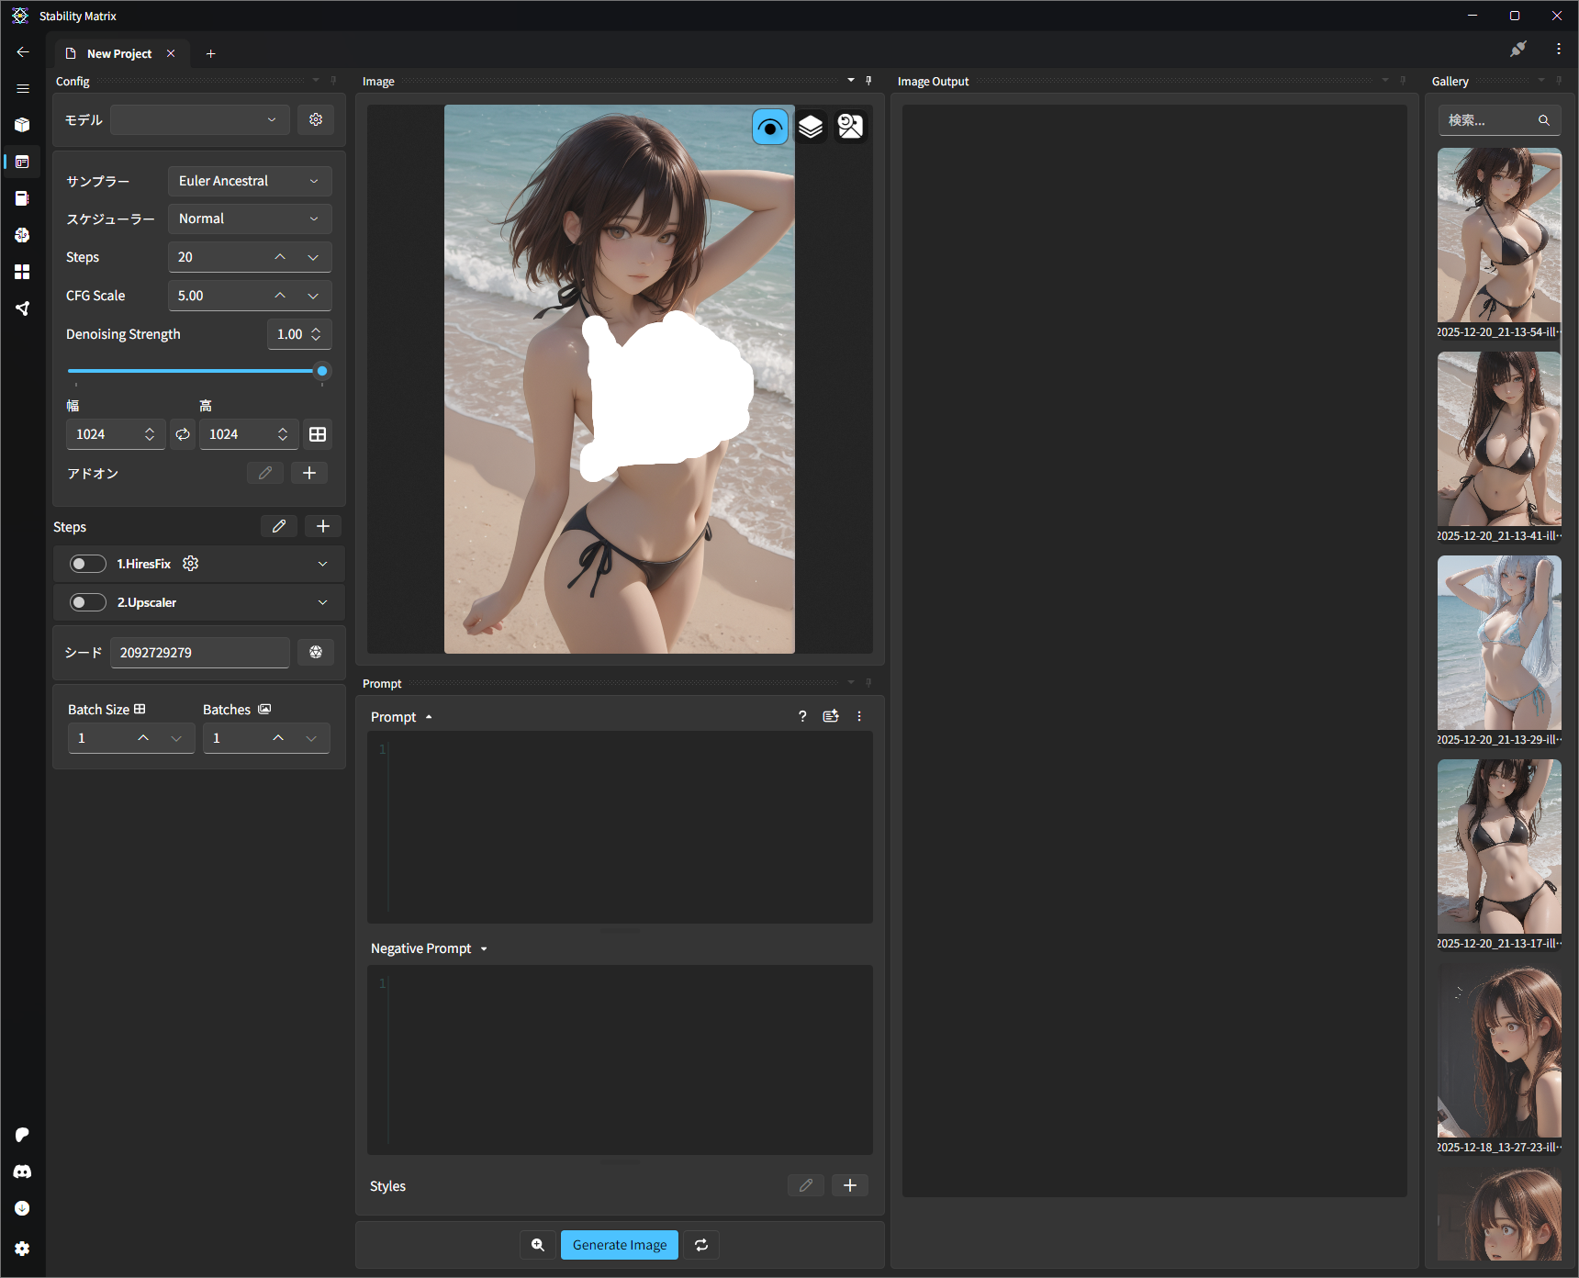Open the Settings gear in sidebar
Image resolution: width=1579 pixels, height=1278 pixels.
click(x=22, y=1249)
